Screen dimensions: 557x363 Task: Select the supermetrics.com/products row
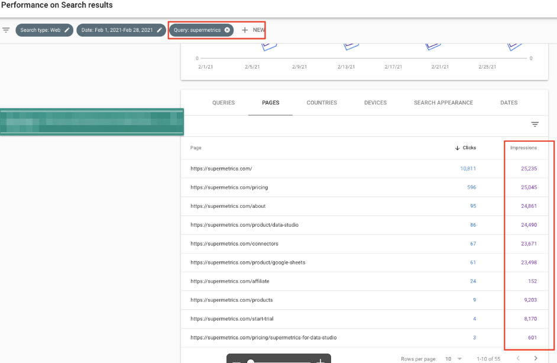pos(364,300)
